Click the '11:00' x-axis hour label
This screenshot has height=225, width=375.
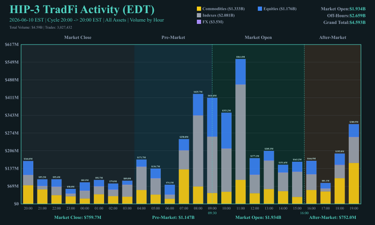240,208
